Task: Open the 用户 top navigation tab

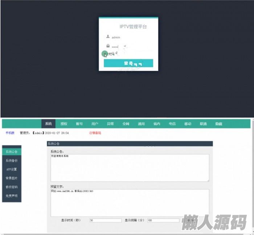Action: click(95, 124)
